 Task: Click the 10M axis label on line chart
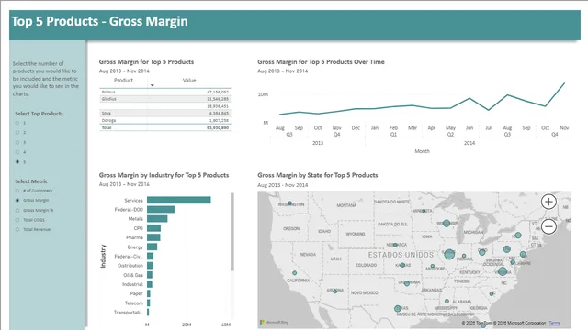tap(263, 94)
